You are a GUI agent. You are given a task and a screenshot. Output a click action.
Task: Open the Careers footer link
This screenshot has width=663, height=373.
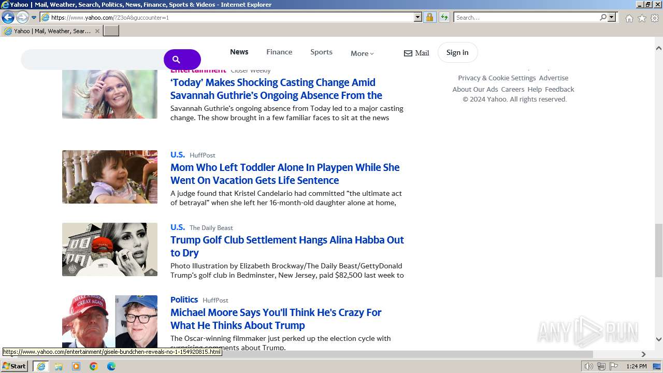[513, 89]
